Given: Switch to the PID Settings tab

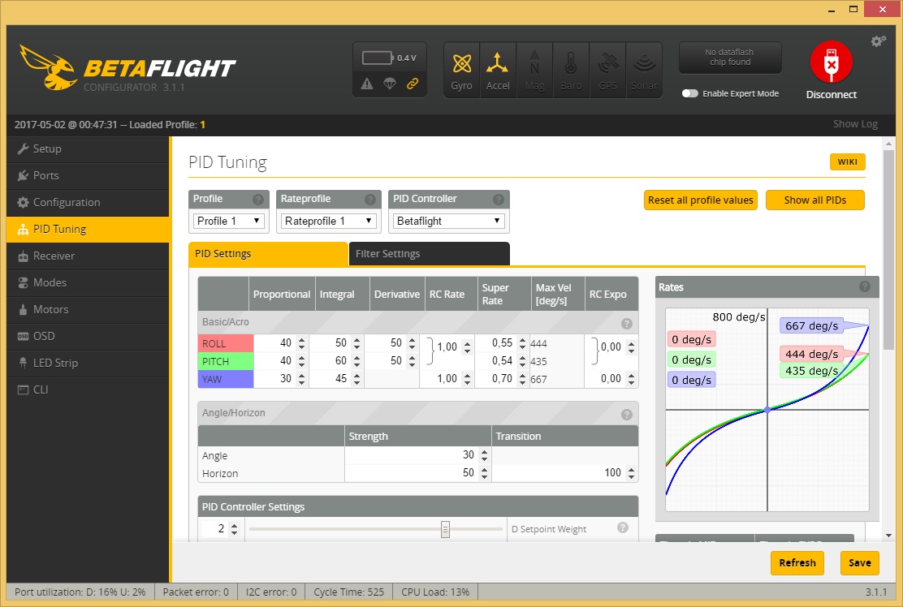Looking at the screenshot, I should point(268,254).
